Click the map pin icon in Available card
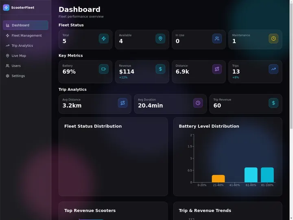 160,39
